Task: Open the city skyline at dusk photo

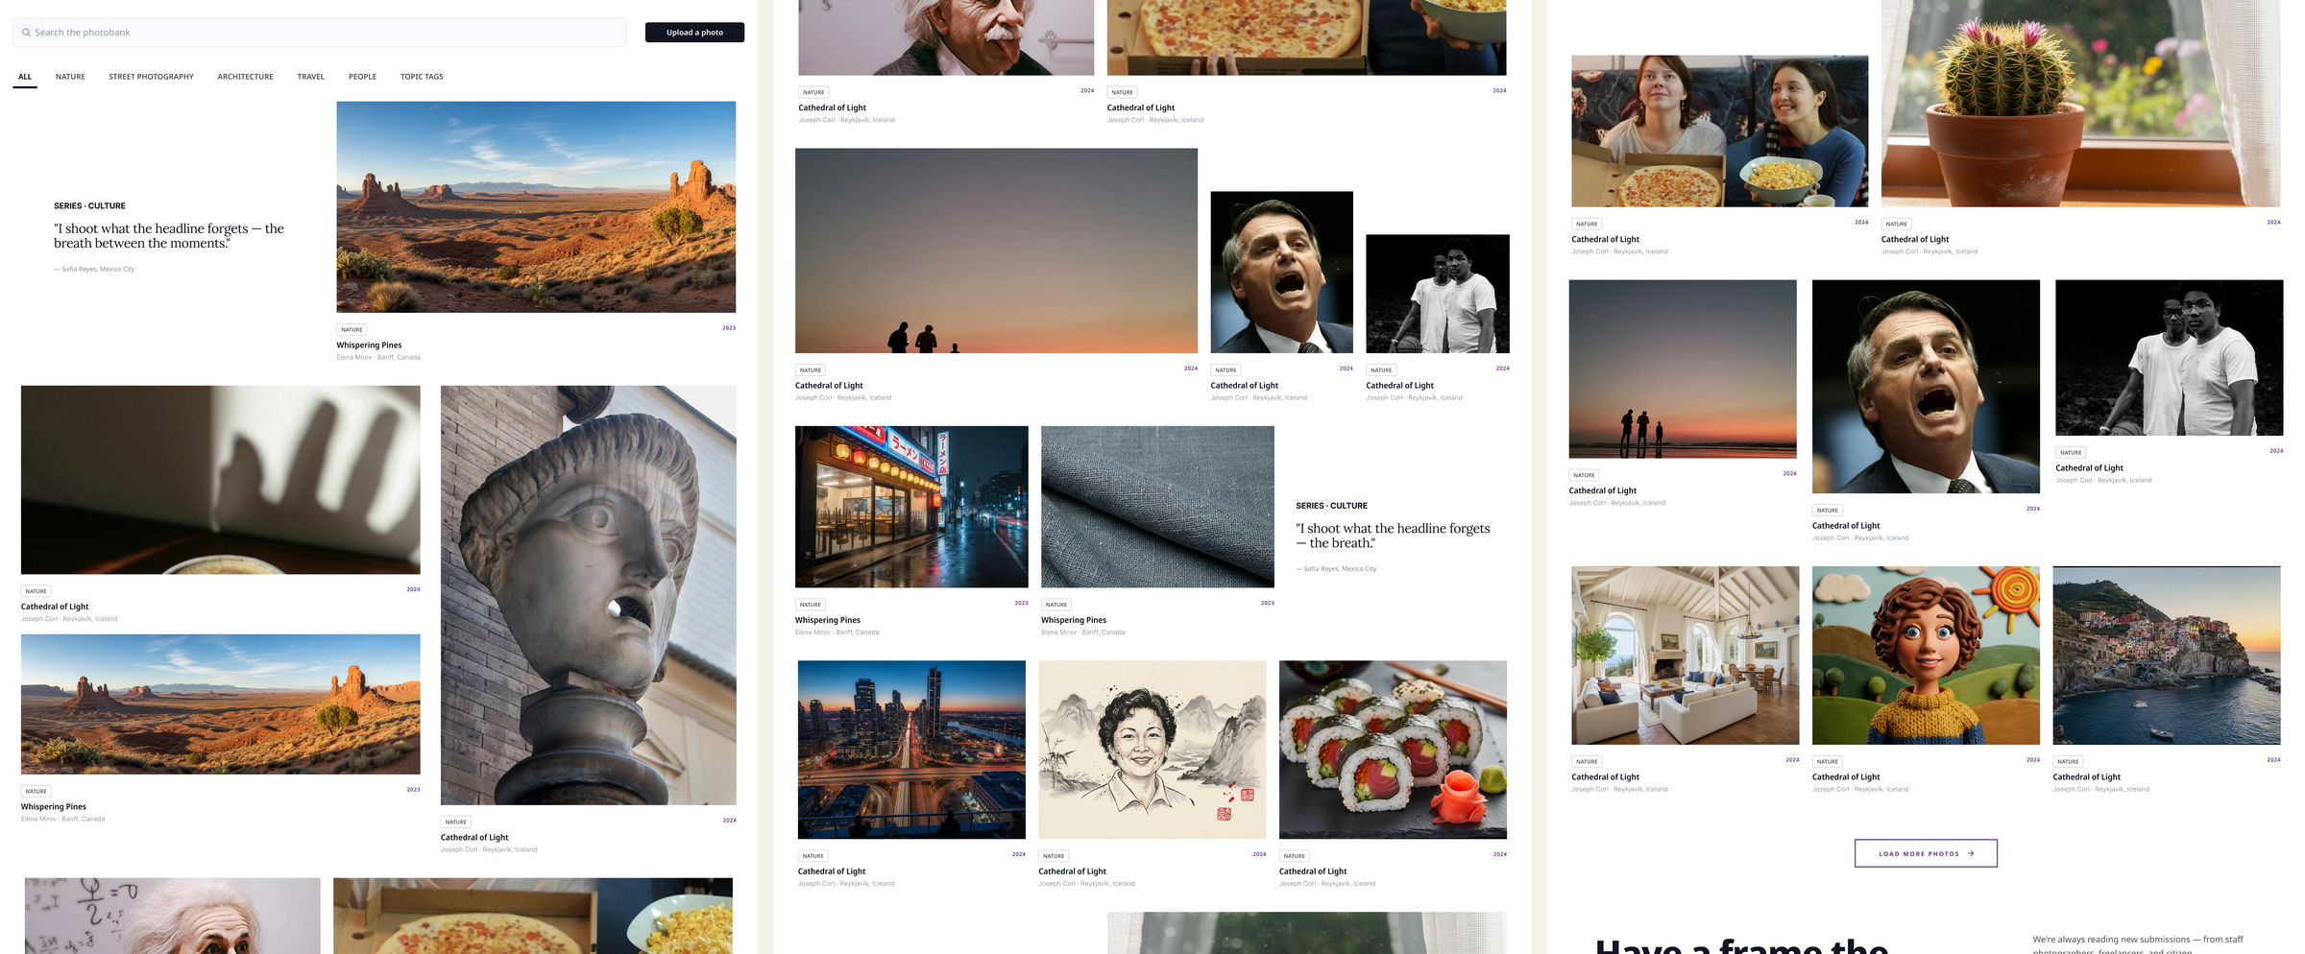Action: 911,750
